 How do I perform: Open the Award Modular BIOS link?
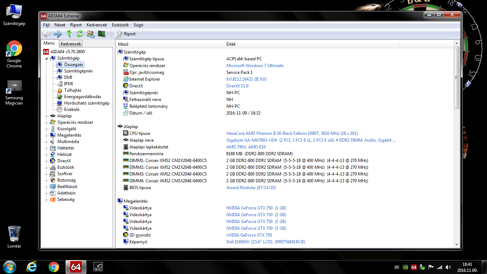pyautogui.click(x=251, y=188)
